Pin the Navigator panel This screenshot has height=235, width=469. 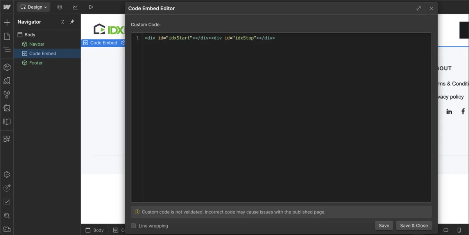point(72,22)
